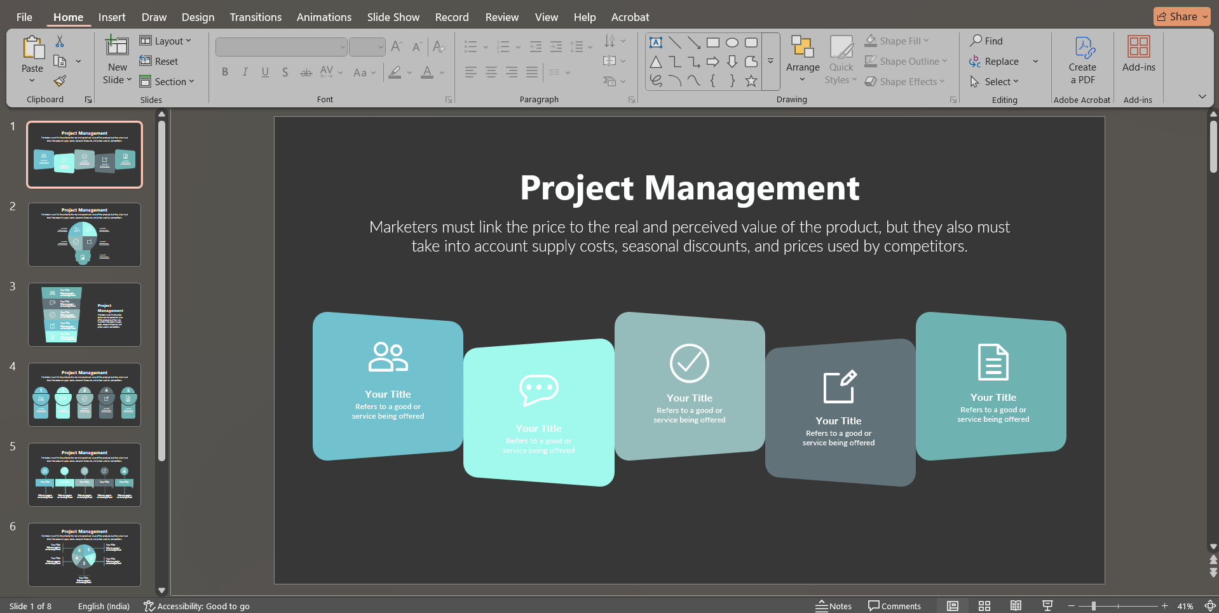Toggle bullet list formatting
The width and height of the screenshot is (1219, 613).
470,46
